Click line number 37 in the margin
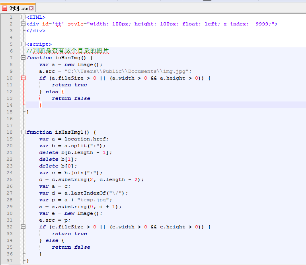Image resolution: width=306 pixels, height=265 pixels. (x=10, y=261)
